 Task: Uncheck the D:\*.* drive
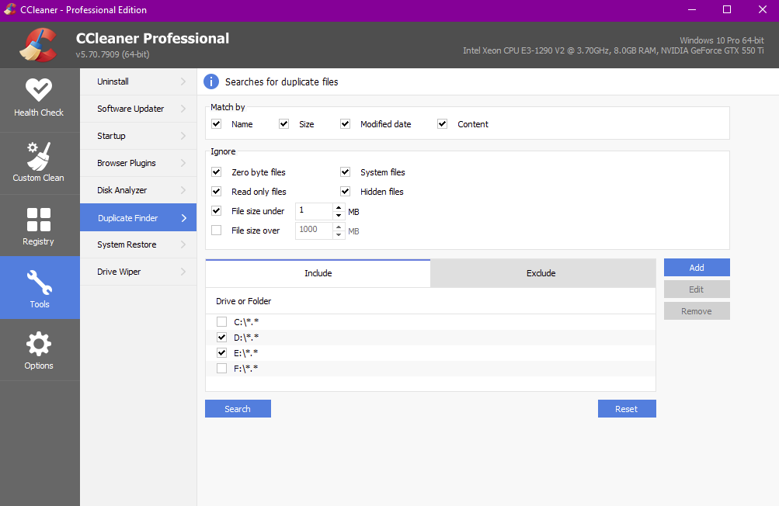221,337
